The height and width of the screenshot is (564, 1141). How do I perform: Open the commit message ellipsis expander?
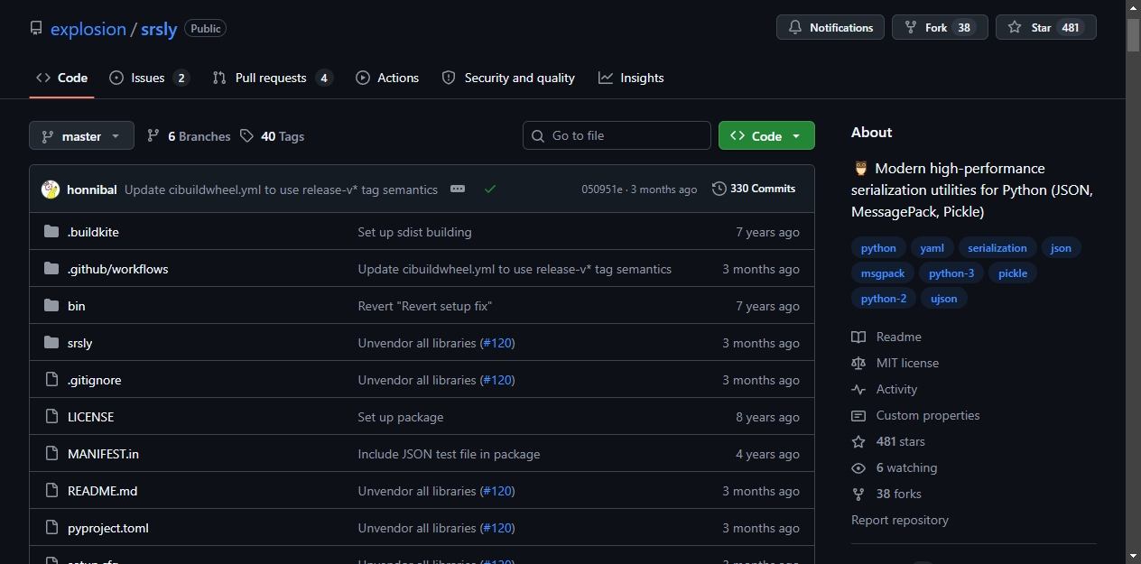click(458, 189)
